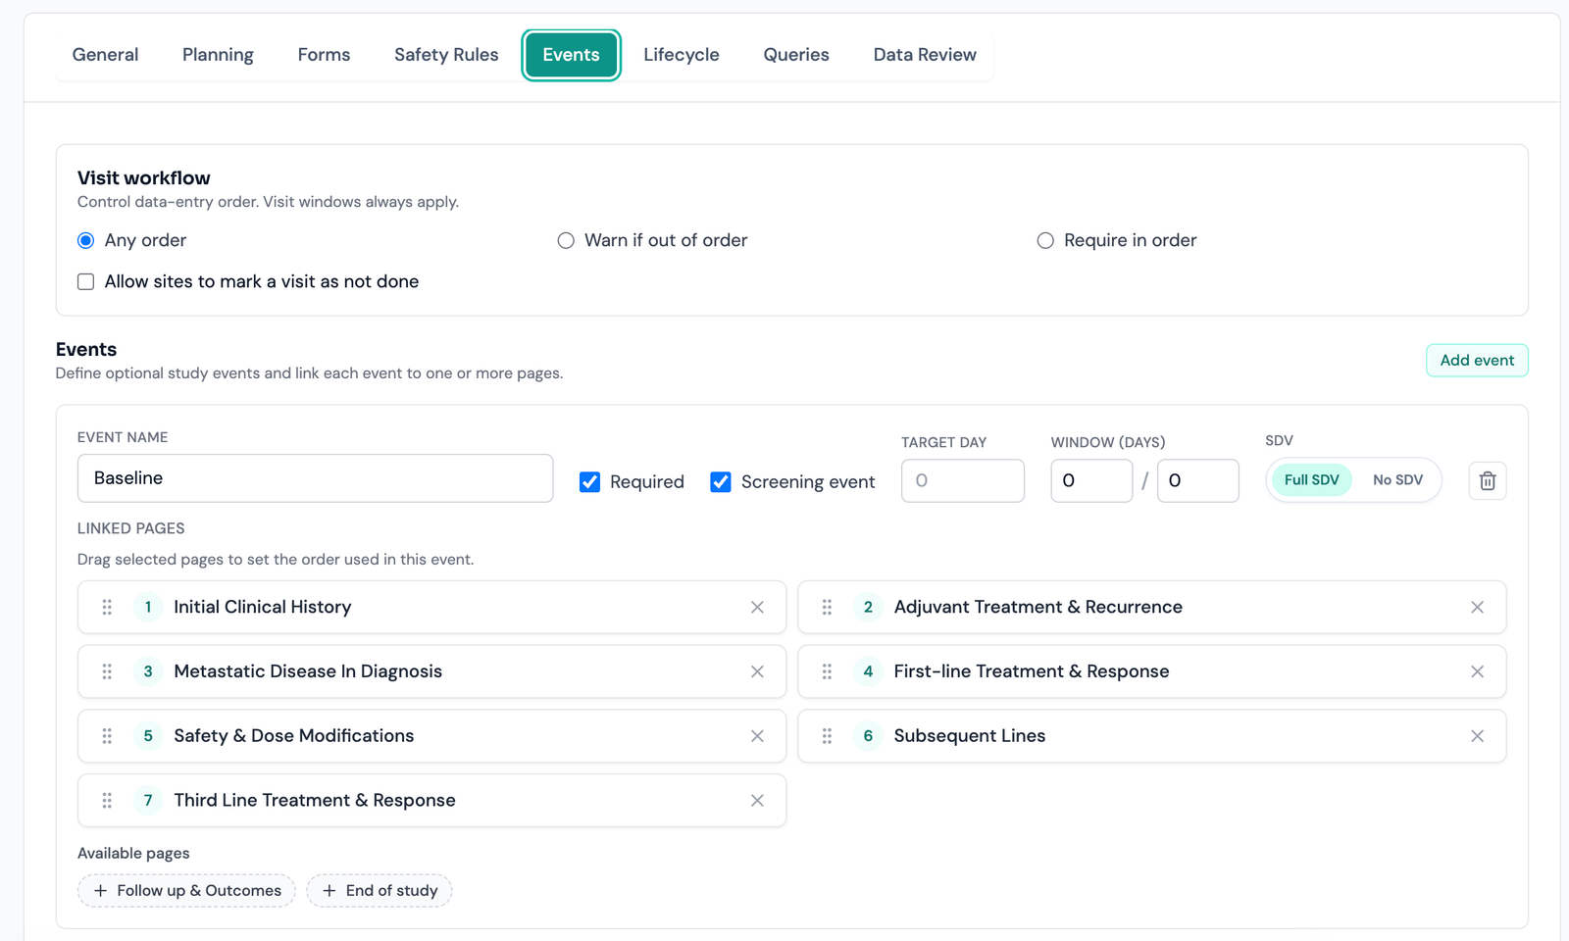Focus the first Window days input

(x=1091, y=480)
